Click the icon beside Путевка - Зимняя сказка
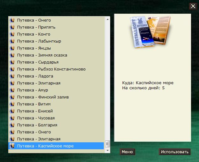Image resolution: width=199 pixels, height=162 pixels. click(12, 55)
